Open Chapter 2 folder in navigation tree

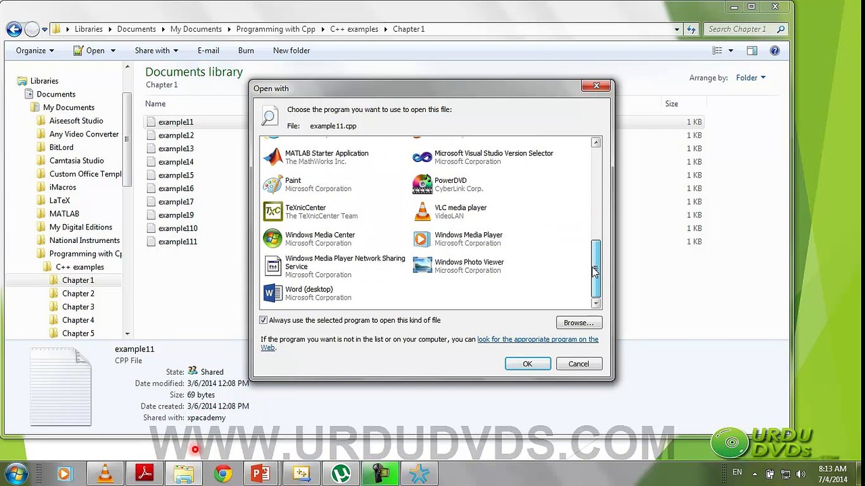click(78, 294)
